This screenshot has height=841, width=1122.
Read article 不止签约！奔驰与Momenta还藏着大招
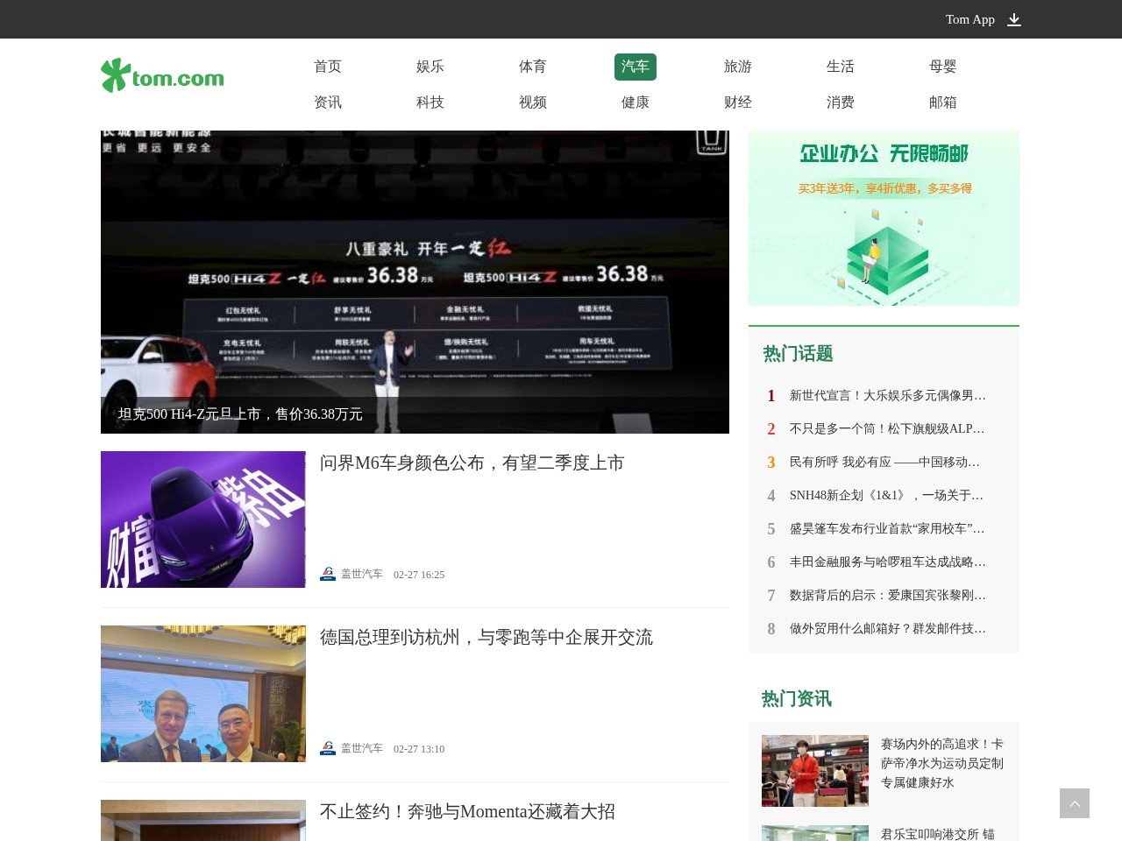(x=467, y=811)
